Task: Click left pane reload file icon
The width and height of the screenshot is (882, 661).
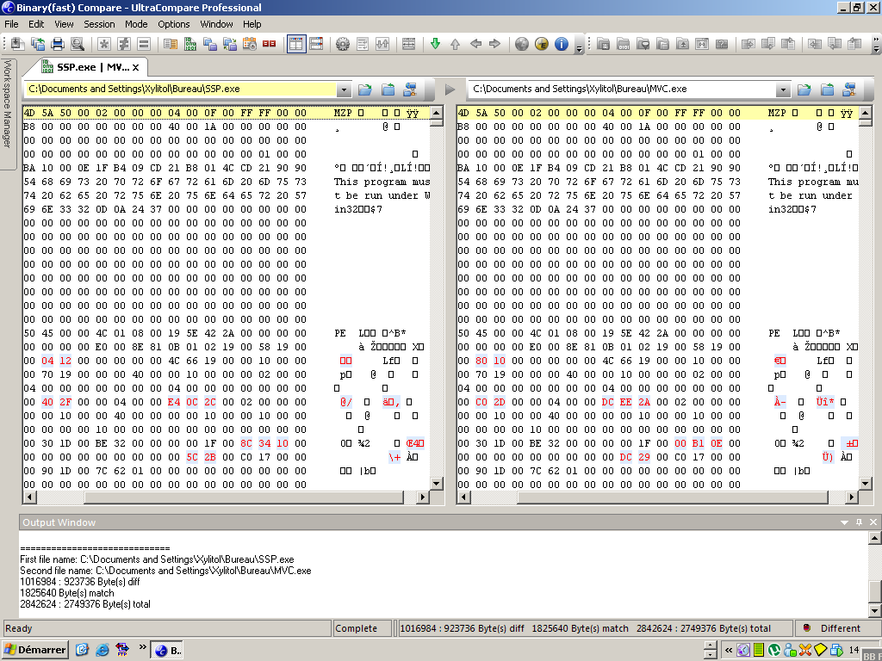Action: (x=388, y=90)
